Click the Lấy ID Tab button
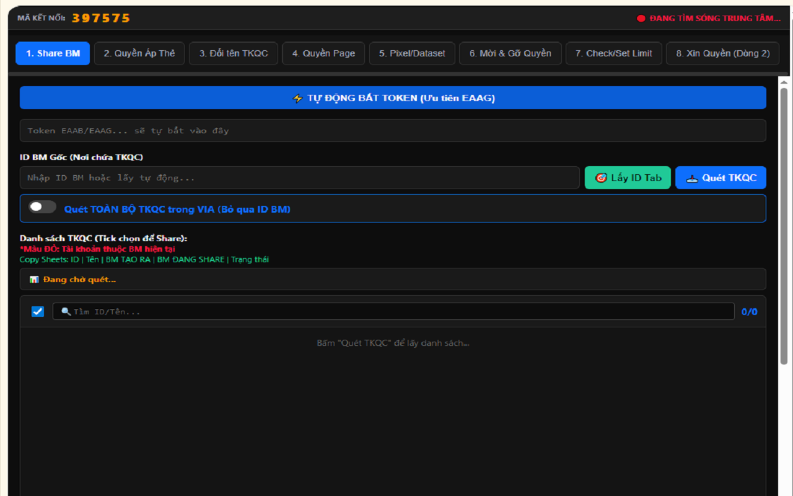Image resolution: width=793 pixels, height=496 pixels. click(628, 178)
